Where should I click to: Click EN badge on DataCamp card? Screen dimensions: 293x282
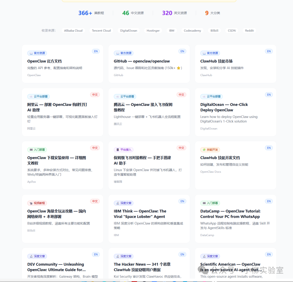pos(269,201)
